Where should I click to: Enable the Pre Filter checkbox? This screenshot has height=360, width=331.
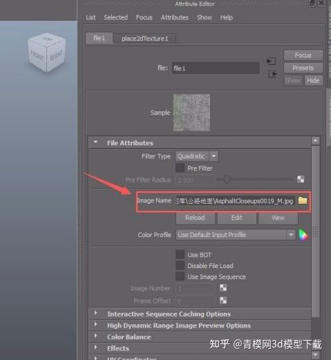180,168
